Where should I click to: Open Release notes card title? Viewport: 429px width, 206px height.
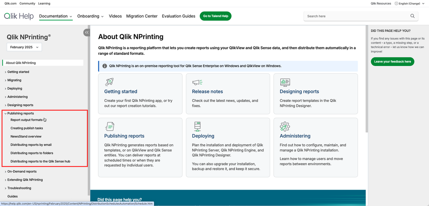(x=207, y=92)
